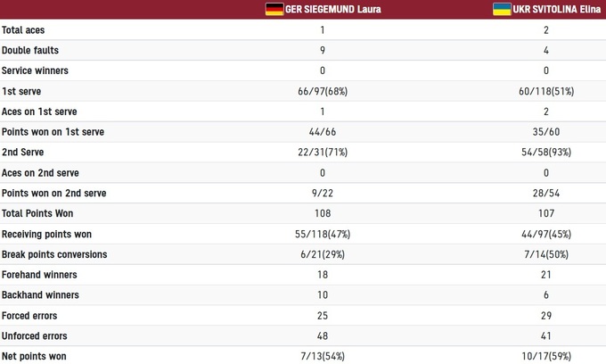Select Svitolina's 2nd serve value 54/58(93%)
606x364 pixels.
coord(545,153)
